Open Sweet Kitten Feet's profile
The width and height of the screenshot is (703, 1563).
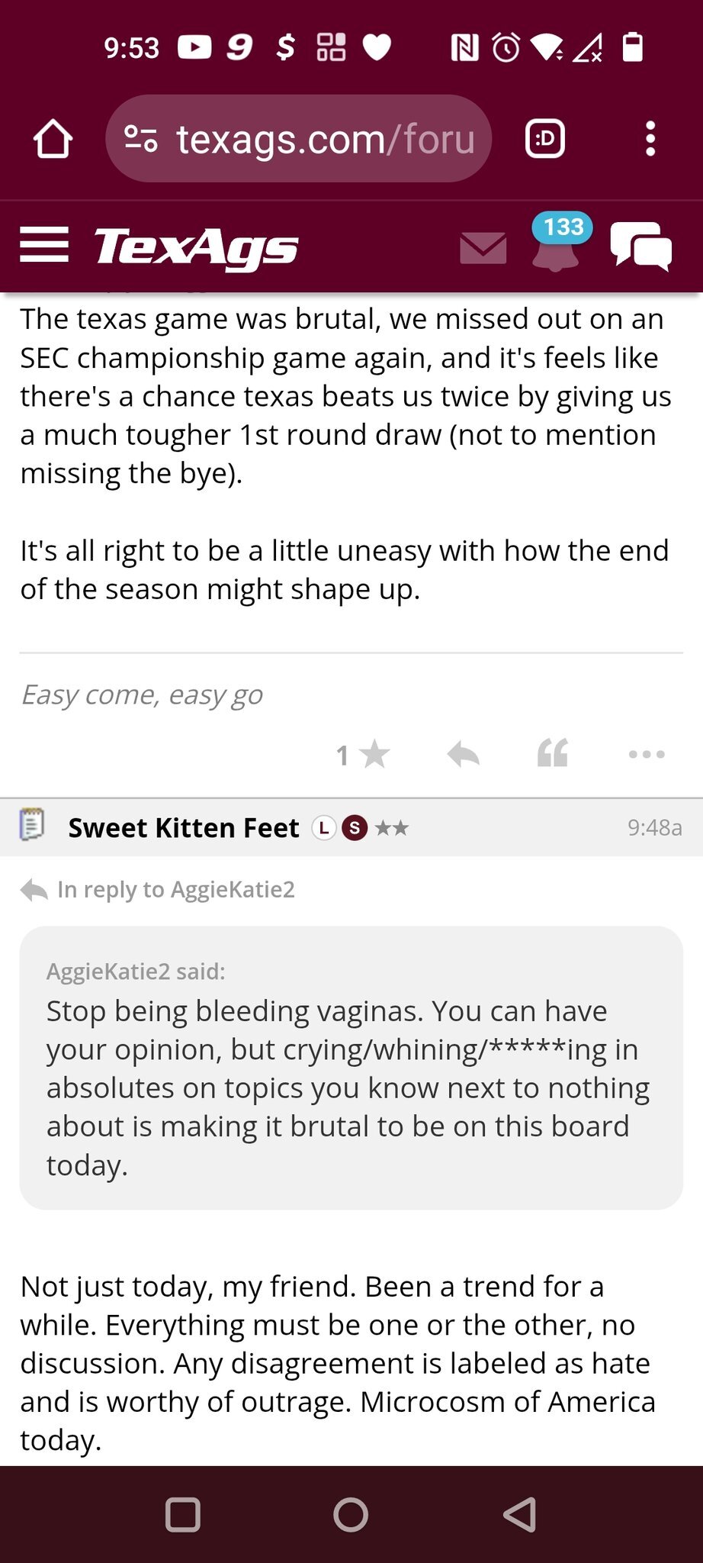(x=184, y=828)
